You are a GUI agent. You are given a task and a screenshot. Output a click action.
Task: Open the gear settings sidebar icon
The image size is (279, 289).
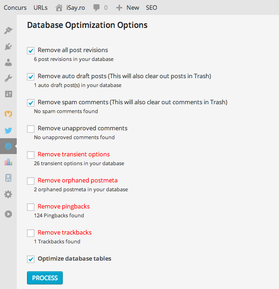tap(8, 194)
